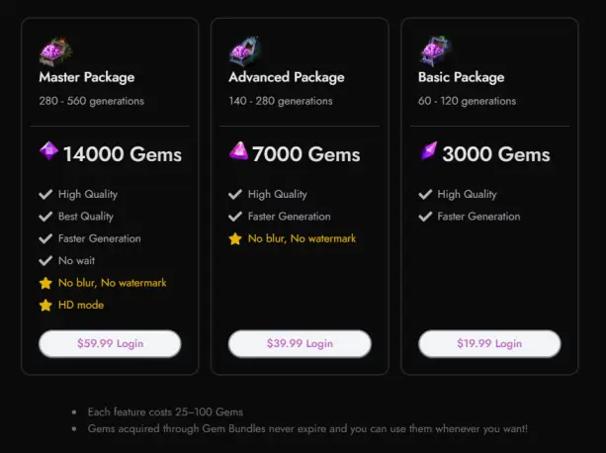Buy Master Package with $59.99 Login button
Screen dimensions: 606x453
click(x=110, y=343)
